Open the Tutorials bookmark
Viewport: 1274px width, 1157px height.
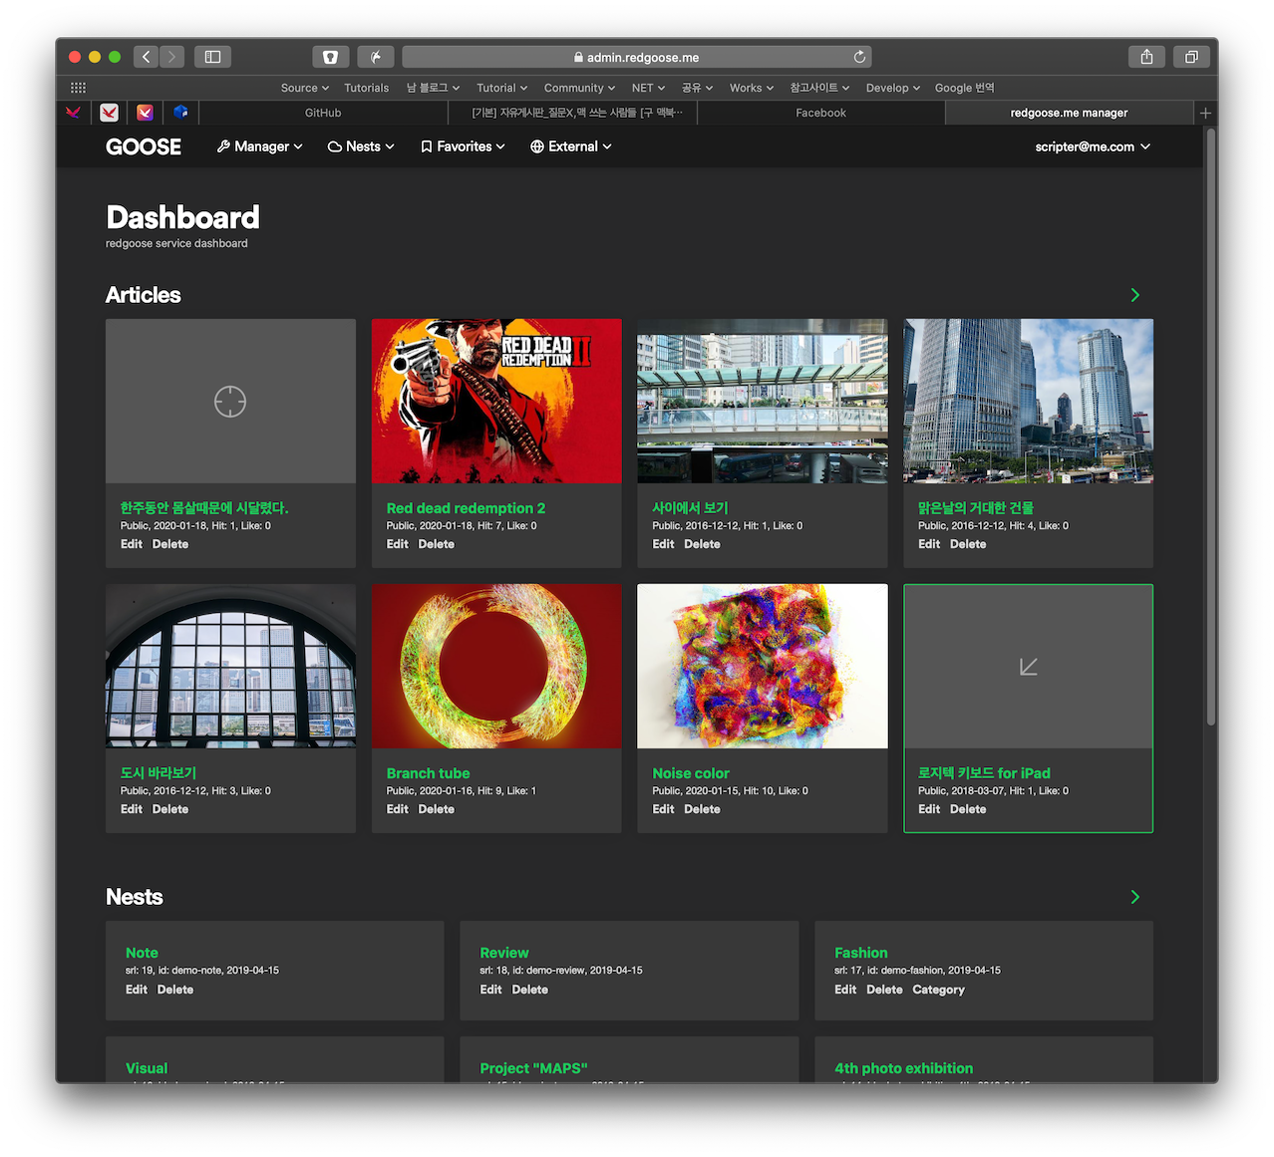(x=366, y=88)
